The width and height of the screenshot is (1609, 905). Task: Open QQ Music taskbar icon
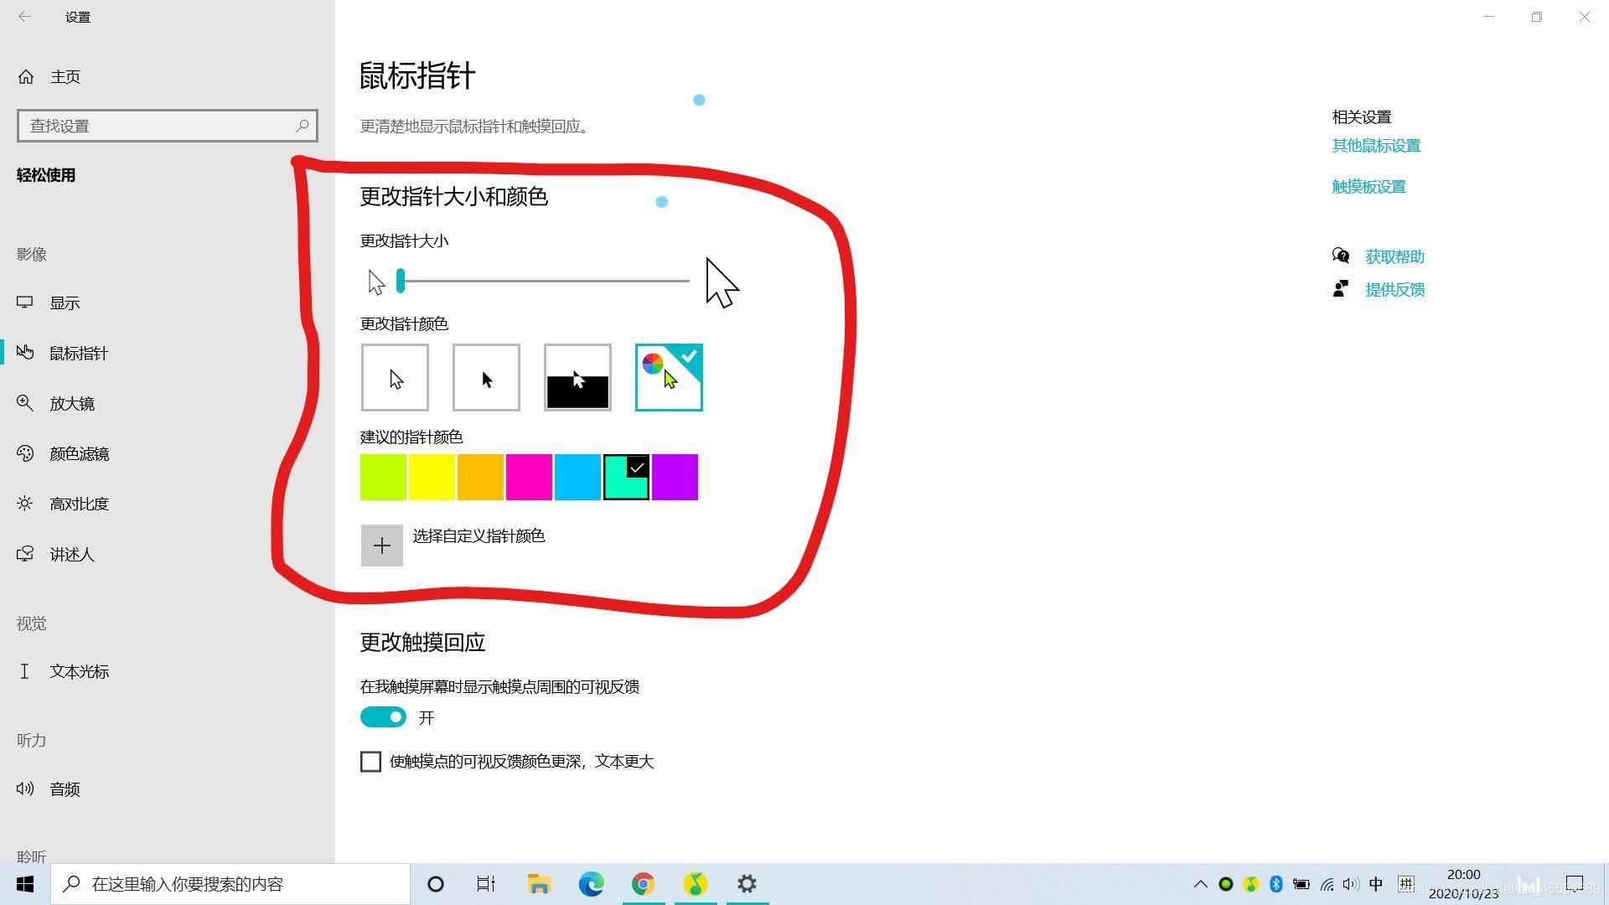click(695, 884)
